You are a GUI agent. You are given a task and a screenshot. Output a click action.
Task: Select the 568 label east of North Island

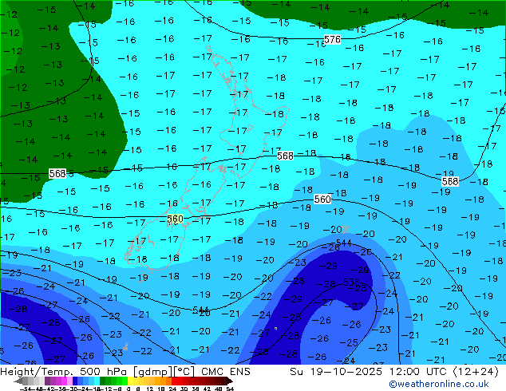(285, 156)
